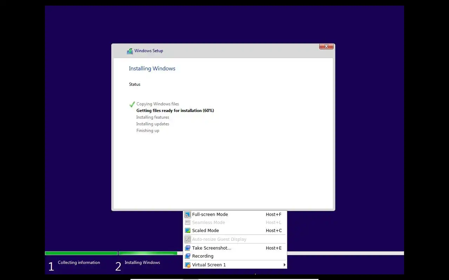This screenshot has height=280, width=449.
Task: Toggle Full-screen Mode menu entry
Action: tap(235, 215)
